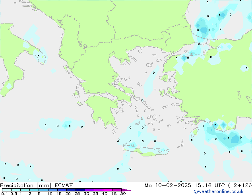Select the 0.1–0.5 mm legend swatch

[7, 190]
